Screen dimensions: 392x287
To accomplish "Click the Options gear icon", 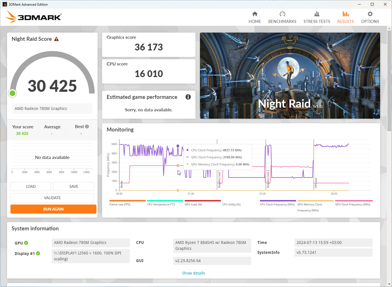I will 370,14.
